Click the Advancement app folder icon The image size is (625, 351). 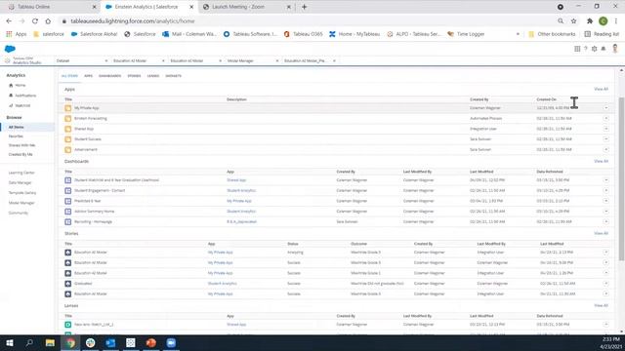(x=67, y=149)
